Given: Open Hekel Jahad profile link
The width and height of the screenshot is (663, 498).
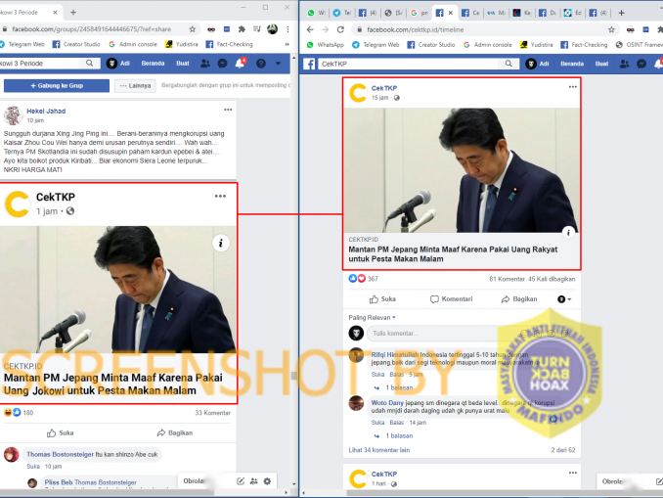Looking at the screenshot, I should [x=46, y=111].
